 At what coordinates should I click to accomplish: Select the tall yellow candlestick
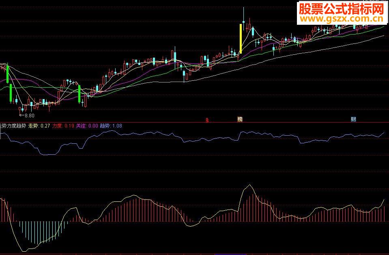241,39
